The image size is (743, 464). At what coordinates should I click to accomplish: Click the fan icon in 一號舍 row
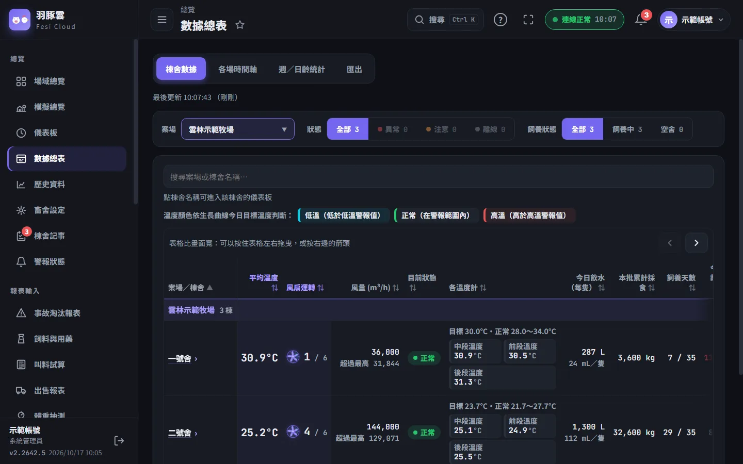[x=293, y=357]
